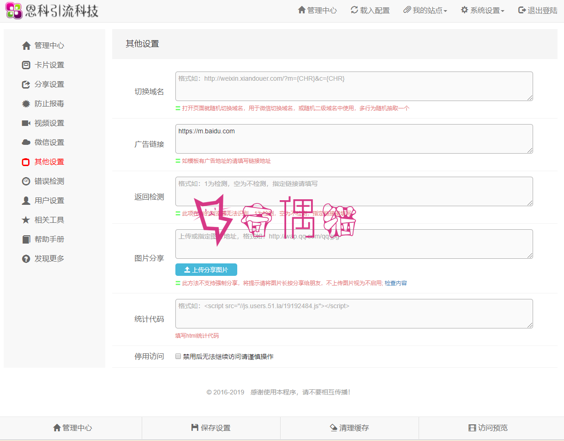The width and height of the screenshot is (564, 441).
Task: Click the camera icon next to 视频设置
Action: tap(26, 123)
